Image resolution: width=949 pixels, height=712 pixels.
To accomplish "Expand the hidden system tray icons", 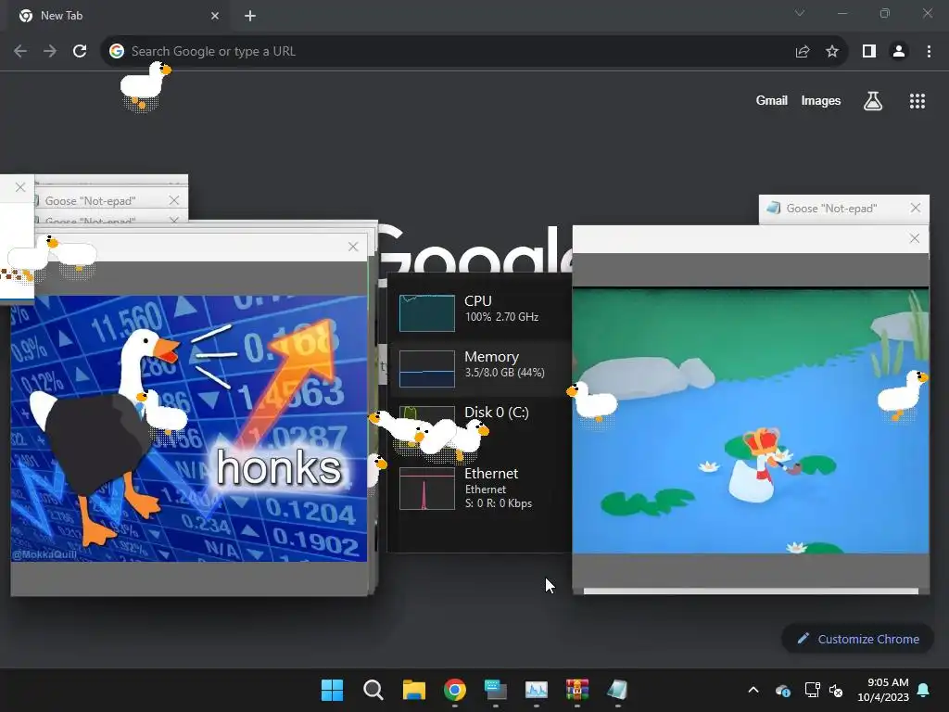I will coord(753,690).
